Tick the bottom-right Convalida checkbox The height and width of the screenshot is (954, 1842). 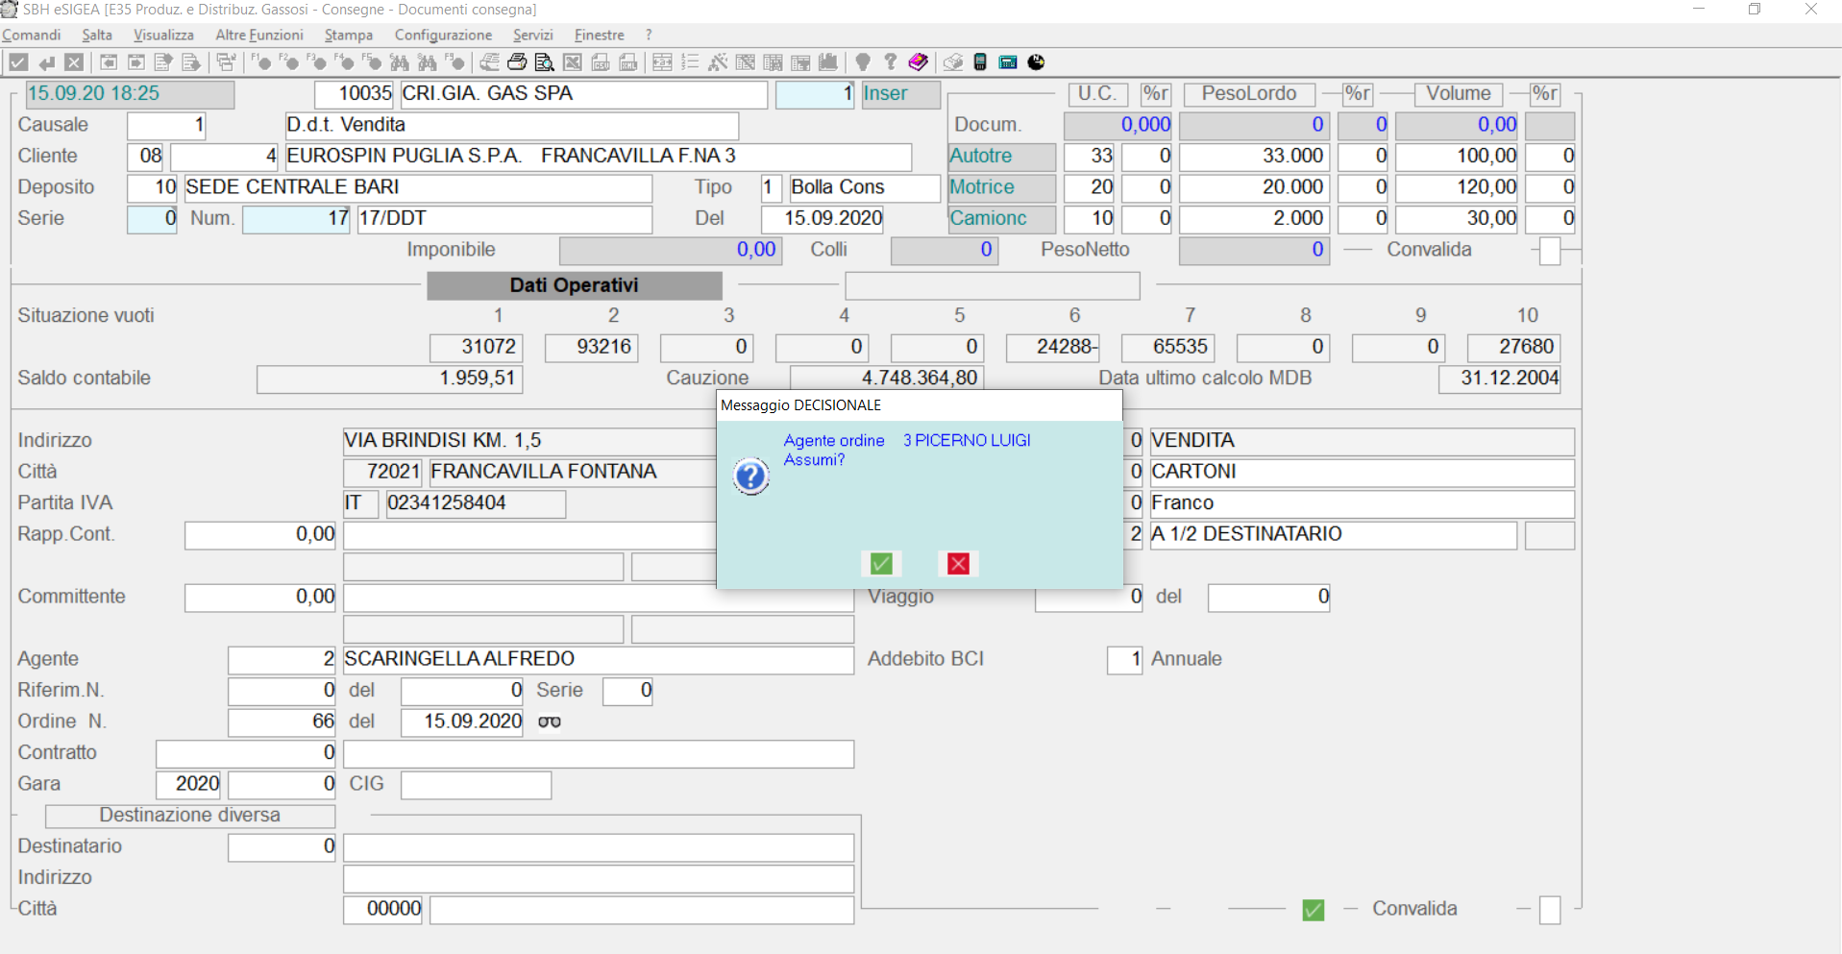click(1549, 910)
